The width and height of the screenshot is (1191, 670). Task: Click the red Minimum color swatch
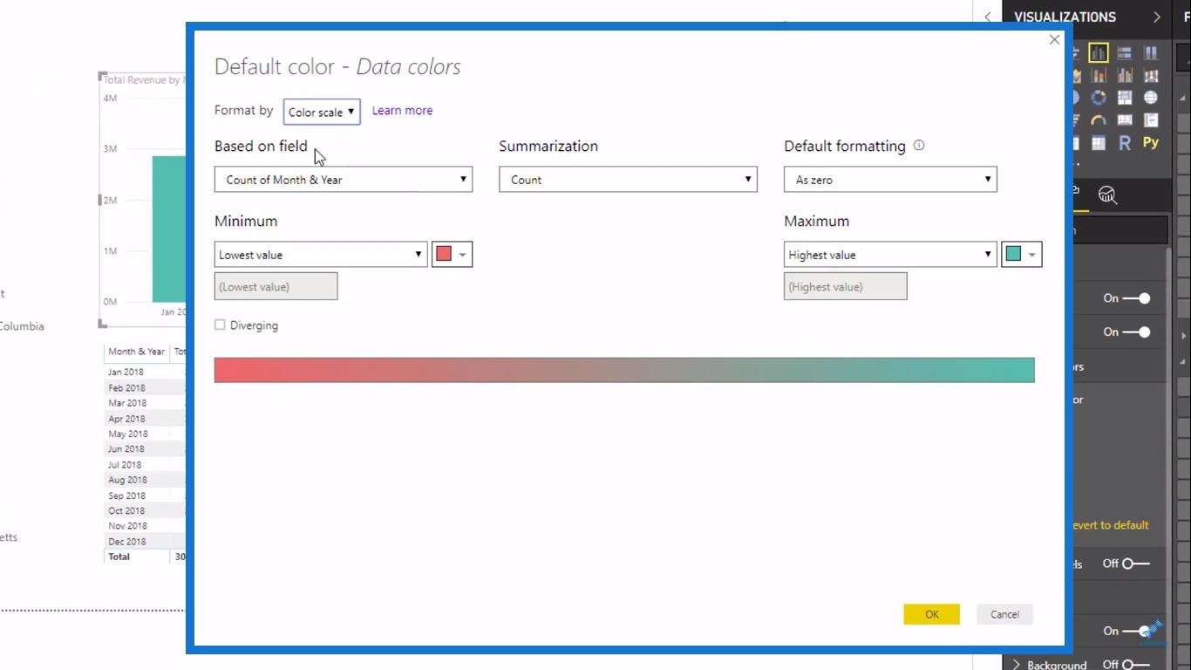pos(444,254)
